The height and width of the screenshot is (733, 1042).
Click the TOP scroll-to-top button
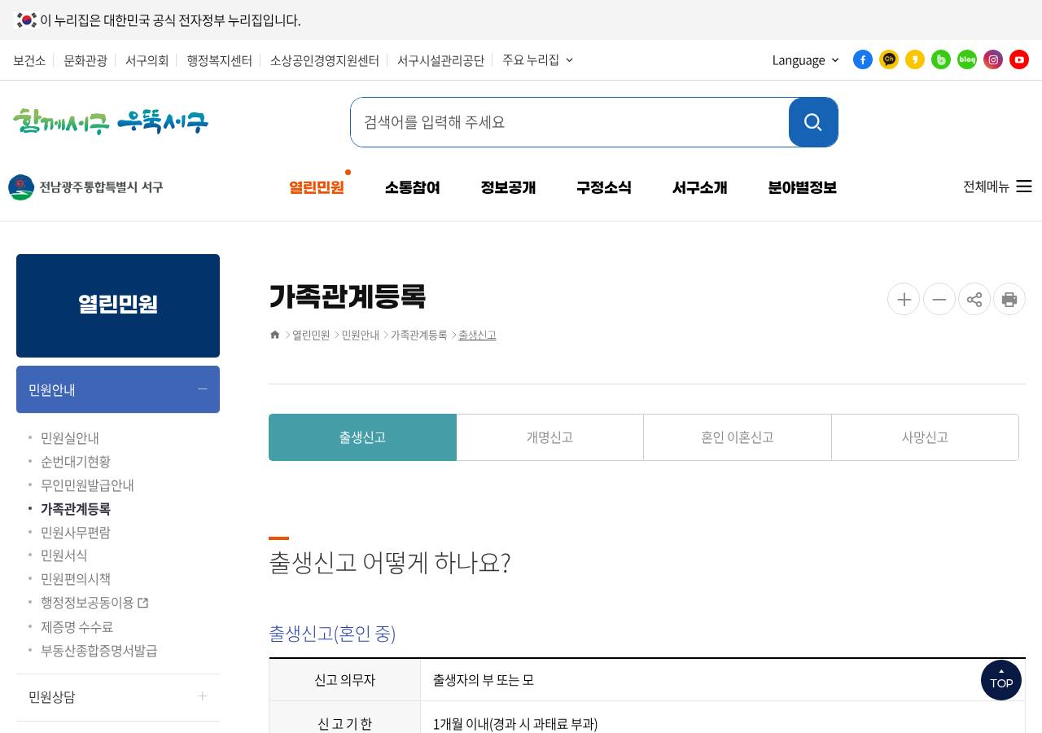pyautogui.click(x=1001, y=680)
